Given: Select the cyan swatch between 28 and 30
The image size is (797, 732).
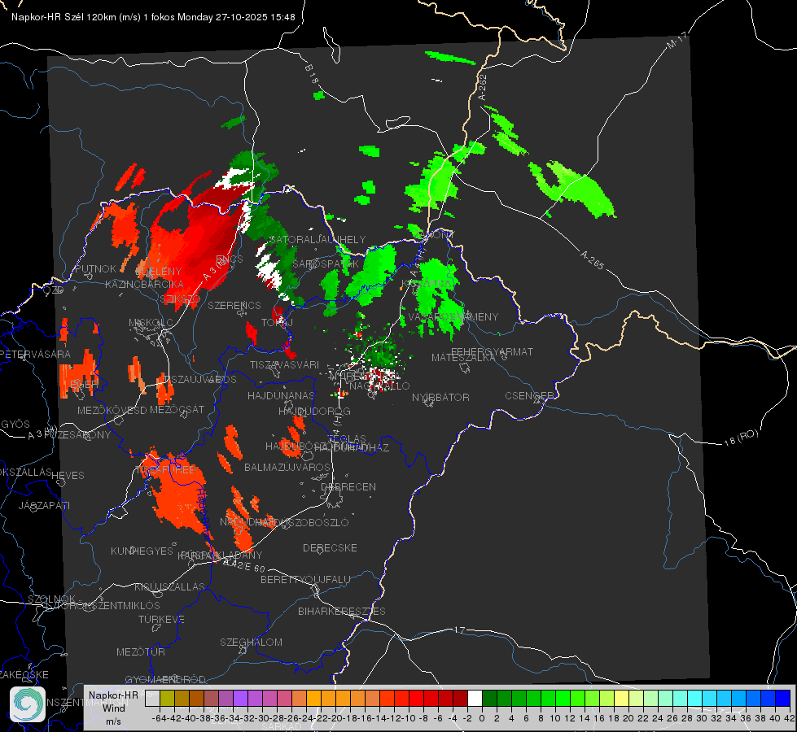Looking at the screenshot, I should 695,698.
